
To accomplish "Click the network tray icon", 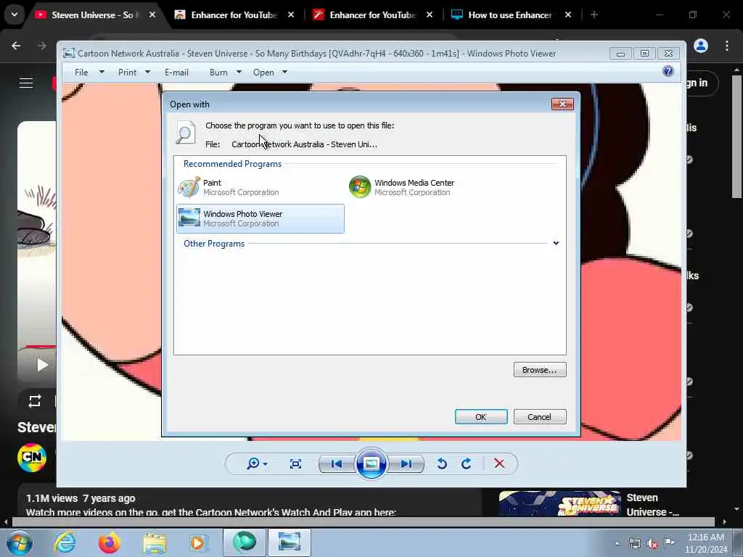I will click(x=634, y=544).
